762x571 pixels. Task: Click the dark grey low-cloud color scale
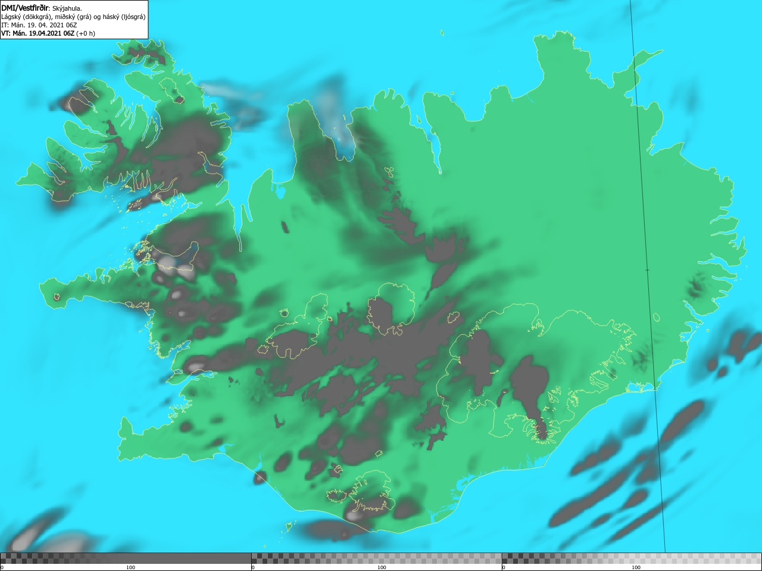tap(126, 558)
